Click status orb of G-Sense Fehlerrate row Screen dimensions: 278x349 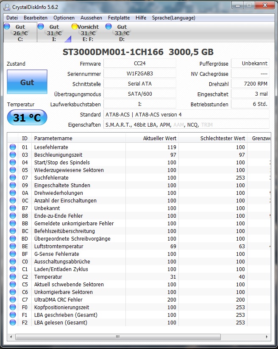click(x=13, y=254)
